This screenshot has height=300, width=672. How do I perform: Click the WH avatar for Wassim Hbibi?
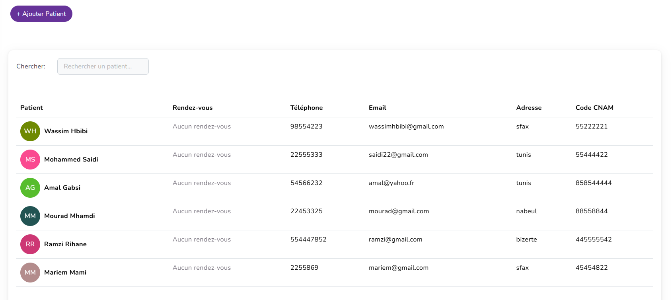30,131
